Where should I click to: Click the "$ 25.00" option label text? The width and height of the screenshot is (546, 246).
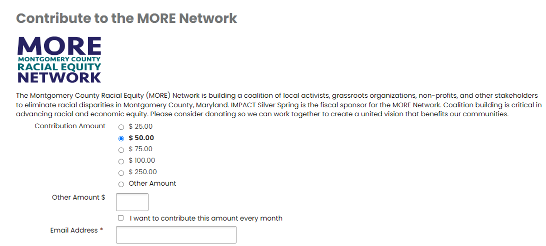click(140, 127)
